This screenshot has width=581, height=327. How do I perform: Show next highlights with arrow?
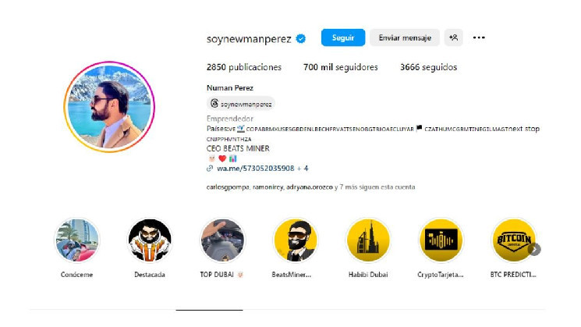(534, 249)
